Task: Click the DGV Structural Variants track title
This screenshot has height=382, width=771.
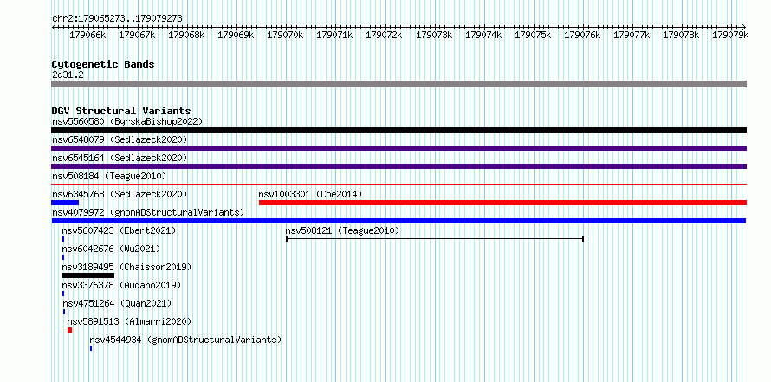Action: (x=121, y=111)
